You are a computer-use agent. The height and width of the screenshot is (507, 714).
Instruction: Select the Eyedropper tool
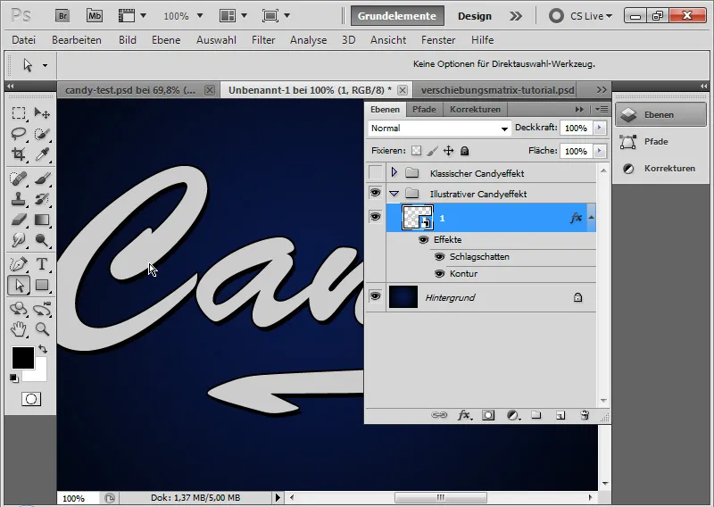(42, 154)
